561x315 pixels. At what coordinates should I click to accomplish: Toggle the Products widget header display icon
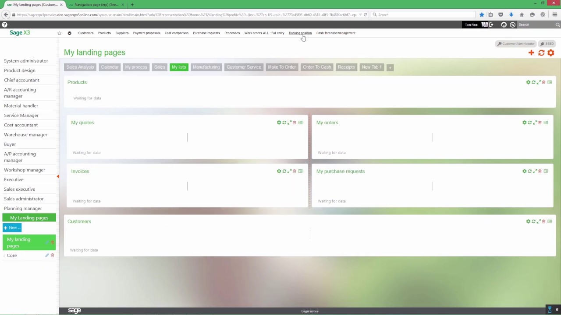click(x=550, y=82)
